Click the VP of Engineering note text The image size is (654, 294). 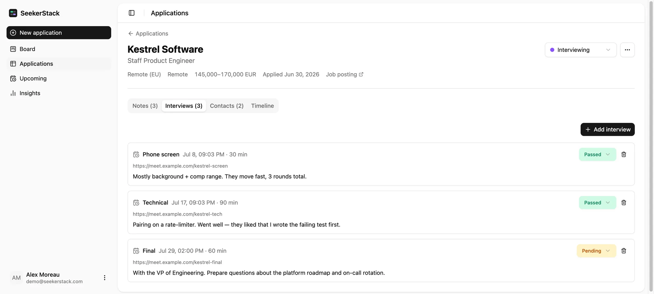pos(259,273)
